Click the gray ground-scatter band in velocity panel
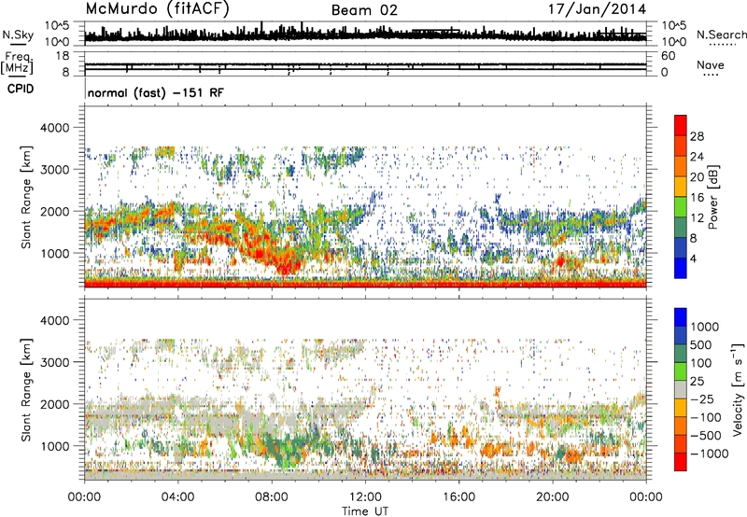Screen dimensions: 747x517 365,475
